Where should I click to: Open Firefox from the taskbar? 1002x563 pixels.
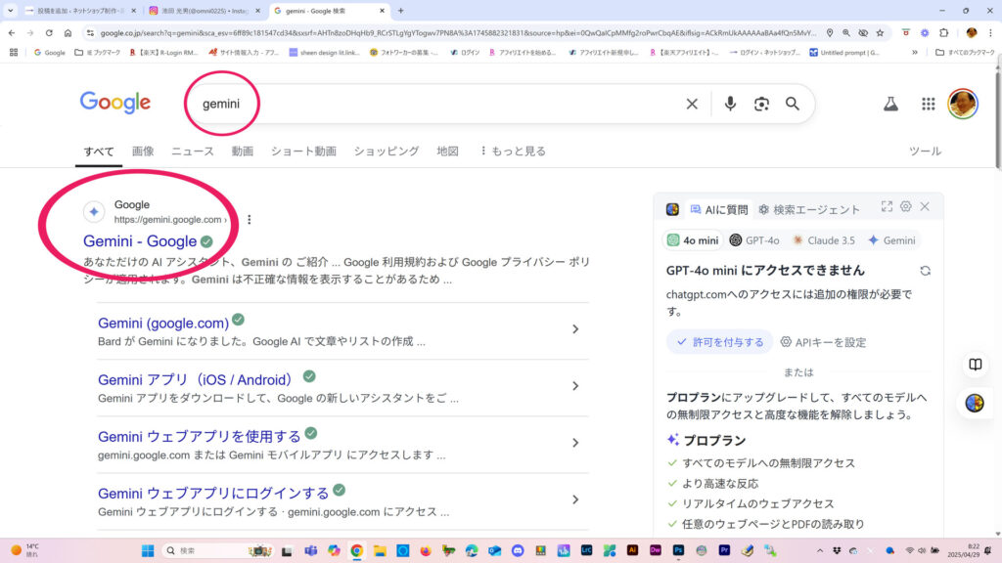pyautogui.click(x=426, y=550)
